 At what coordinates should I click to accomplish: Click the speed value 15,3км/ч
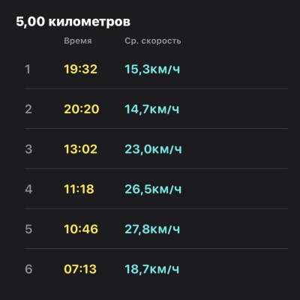pyautogui.click(x=152, y=69)
